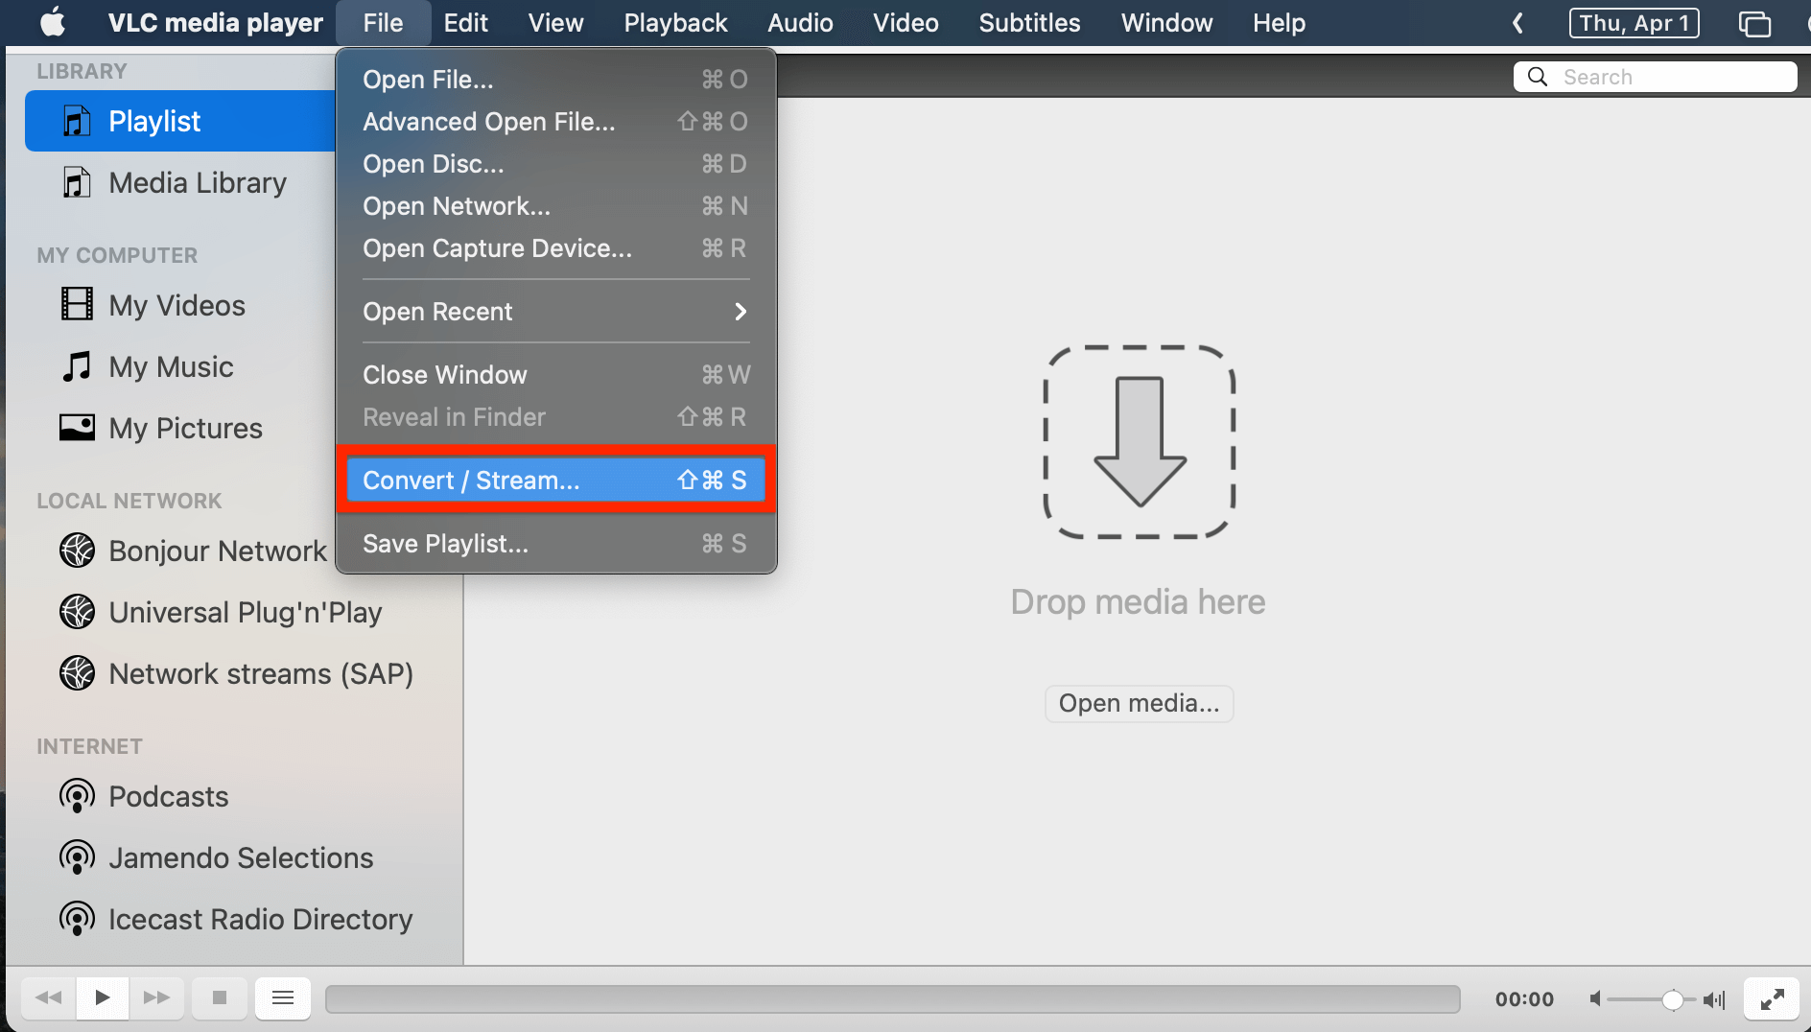
Task: Expand the Open Recent submenu
Action: 555,312
